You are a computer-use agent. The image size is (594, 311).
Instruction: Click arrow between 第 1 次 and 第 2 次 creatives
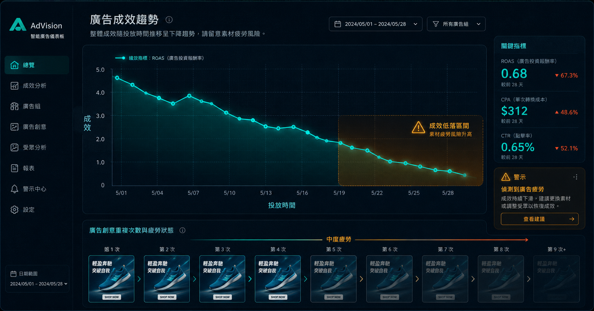(139, 279)
